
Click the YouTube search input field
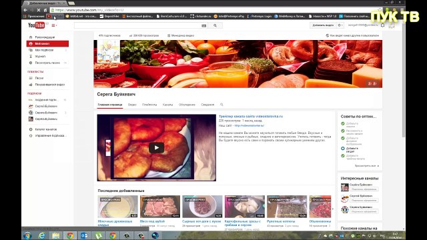(x=137, y=25)
